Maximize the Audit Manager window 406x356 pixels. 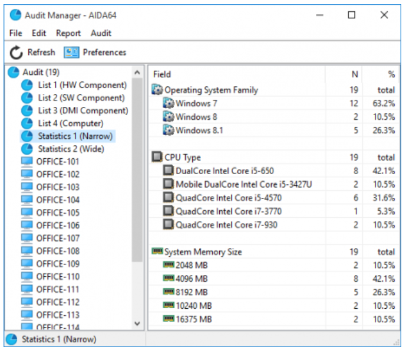tap(351, 15)
